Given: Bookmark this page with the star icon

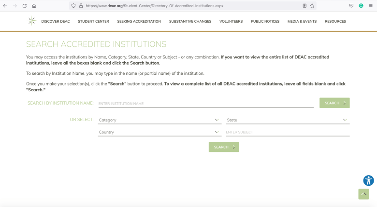Looking at the screenshot, I should (x=312, y=6).
